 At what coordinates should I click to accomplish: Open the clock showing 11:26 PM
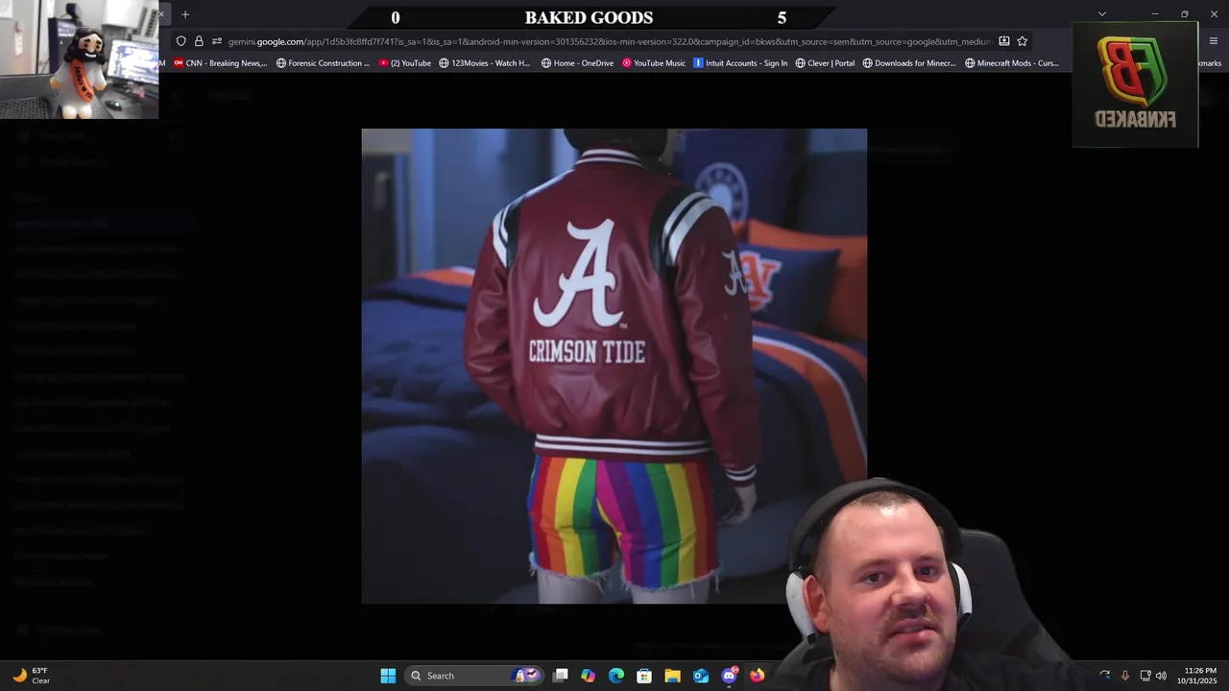(x=1199, y=676)
